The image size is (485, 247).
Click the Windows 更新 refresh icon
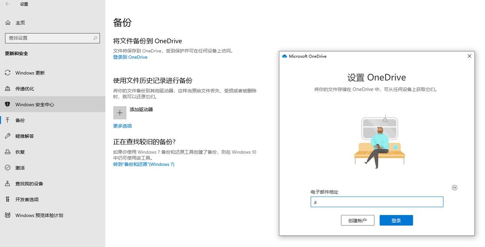pyautogui.click(x=7, y=73)
